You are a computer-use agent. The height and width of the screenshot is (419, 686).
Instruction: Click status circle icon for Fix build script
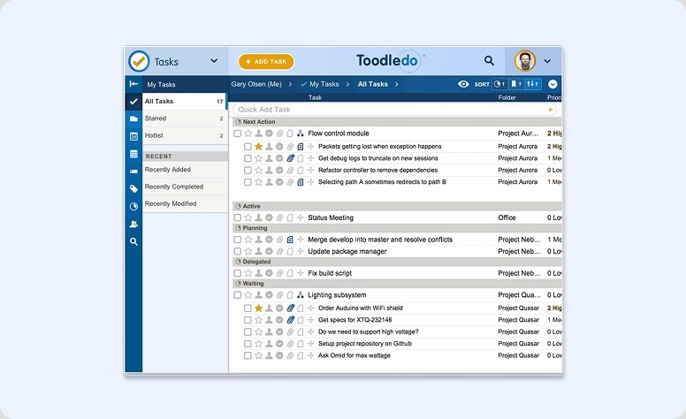click(269, 273)
